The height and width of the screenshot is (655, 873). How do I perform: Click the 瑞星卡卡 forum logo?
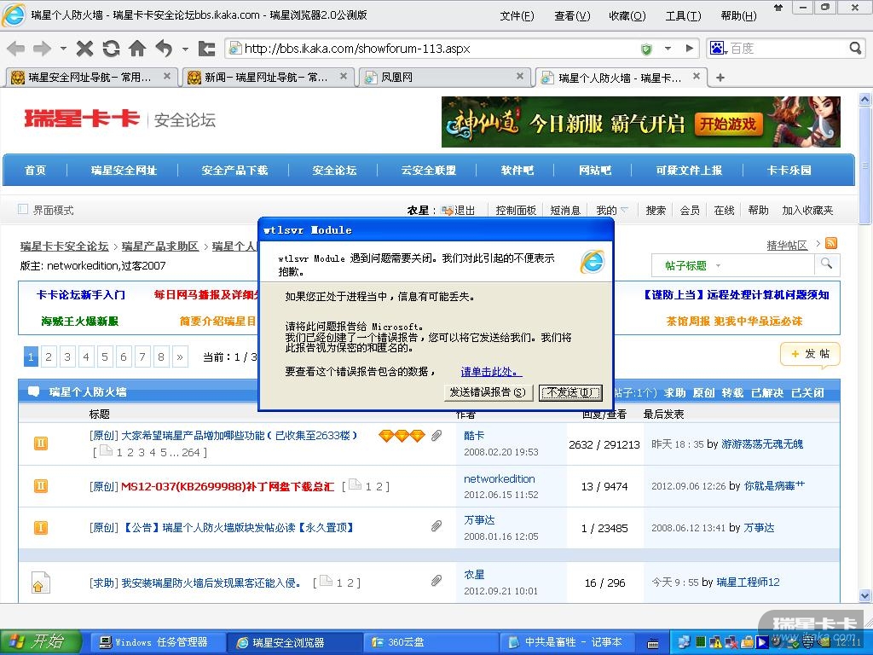click(x=81, y=119)
